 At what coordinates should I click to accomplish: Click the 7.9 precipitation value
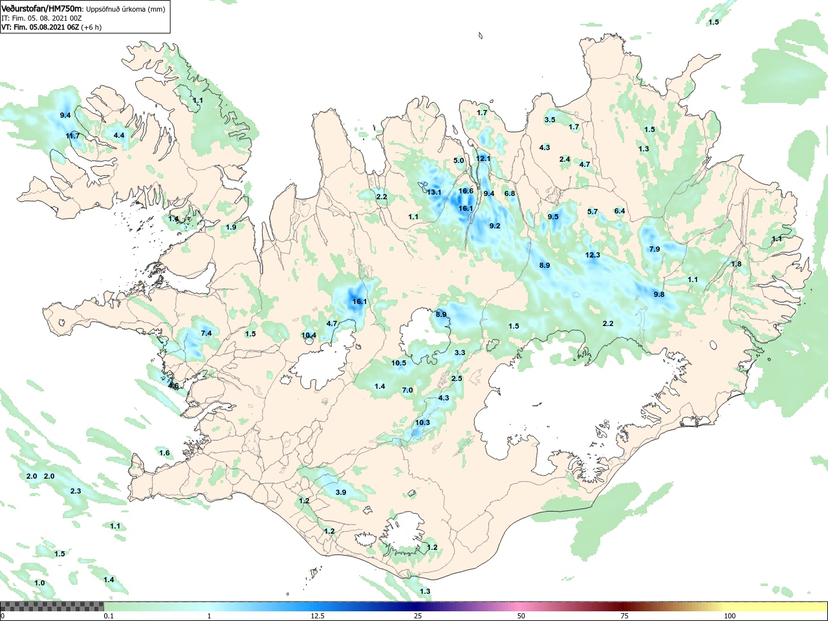pyautogui.click(x=655, y=249)
